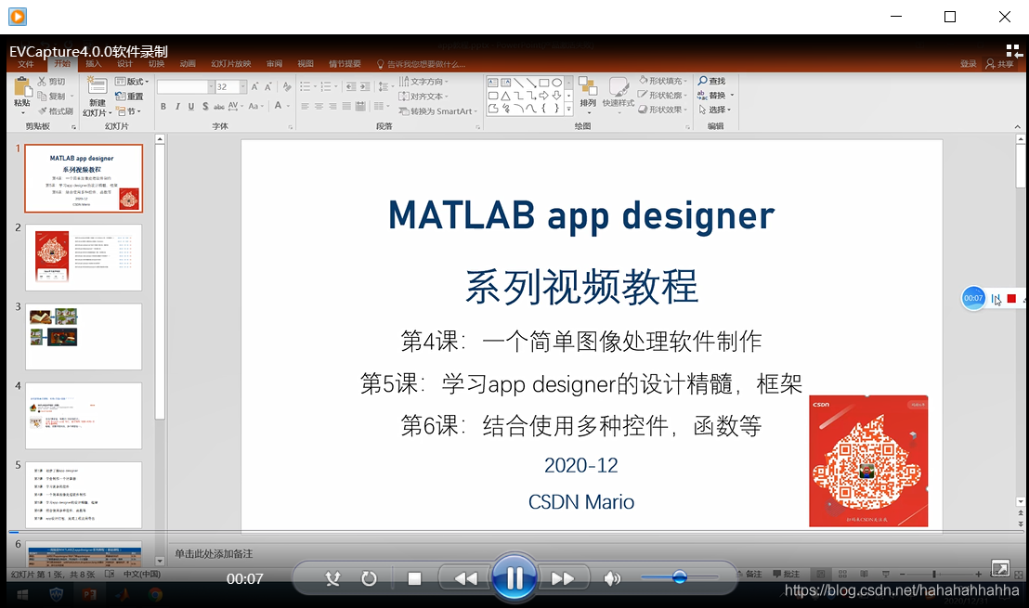
Task: Toggle Italic formatting
Action: 177,106
